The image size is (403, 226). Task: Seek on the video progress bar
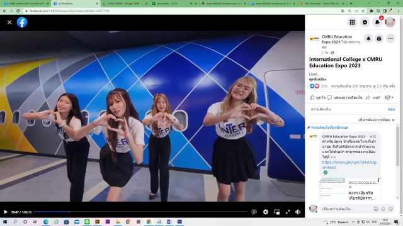click(140, 212)
